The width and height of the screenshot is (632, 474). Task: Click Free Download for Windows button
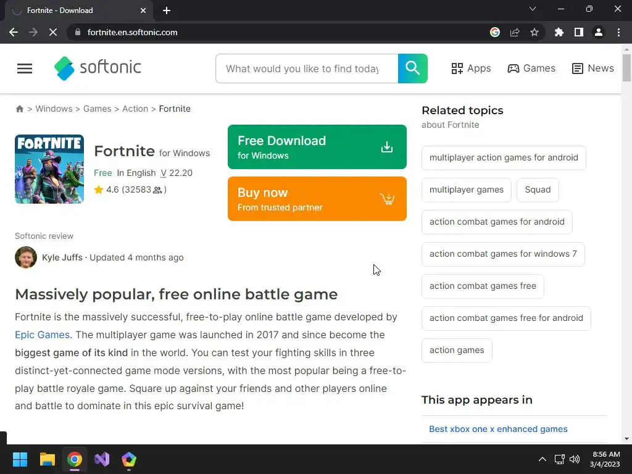coord(317,147)
